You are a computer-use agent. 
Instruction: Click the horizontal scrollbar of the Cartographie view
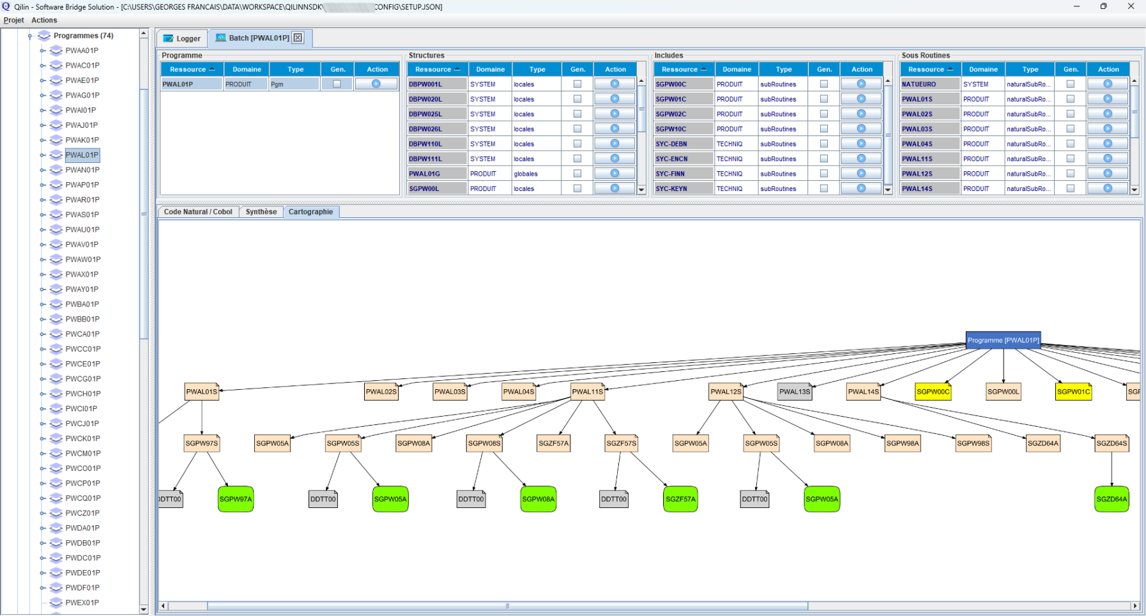507,606
